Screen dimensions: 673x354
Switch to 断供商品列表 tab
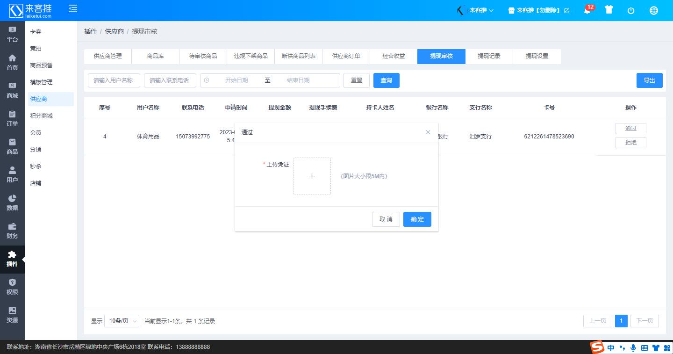click(x=299, y=56)
